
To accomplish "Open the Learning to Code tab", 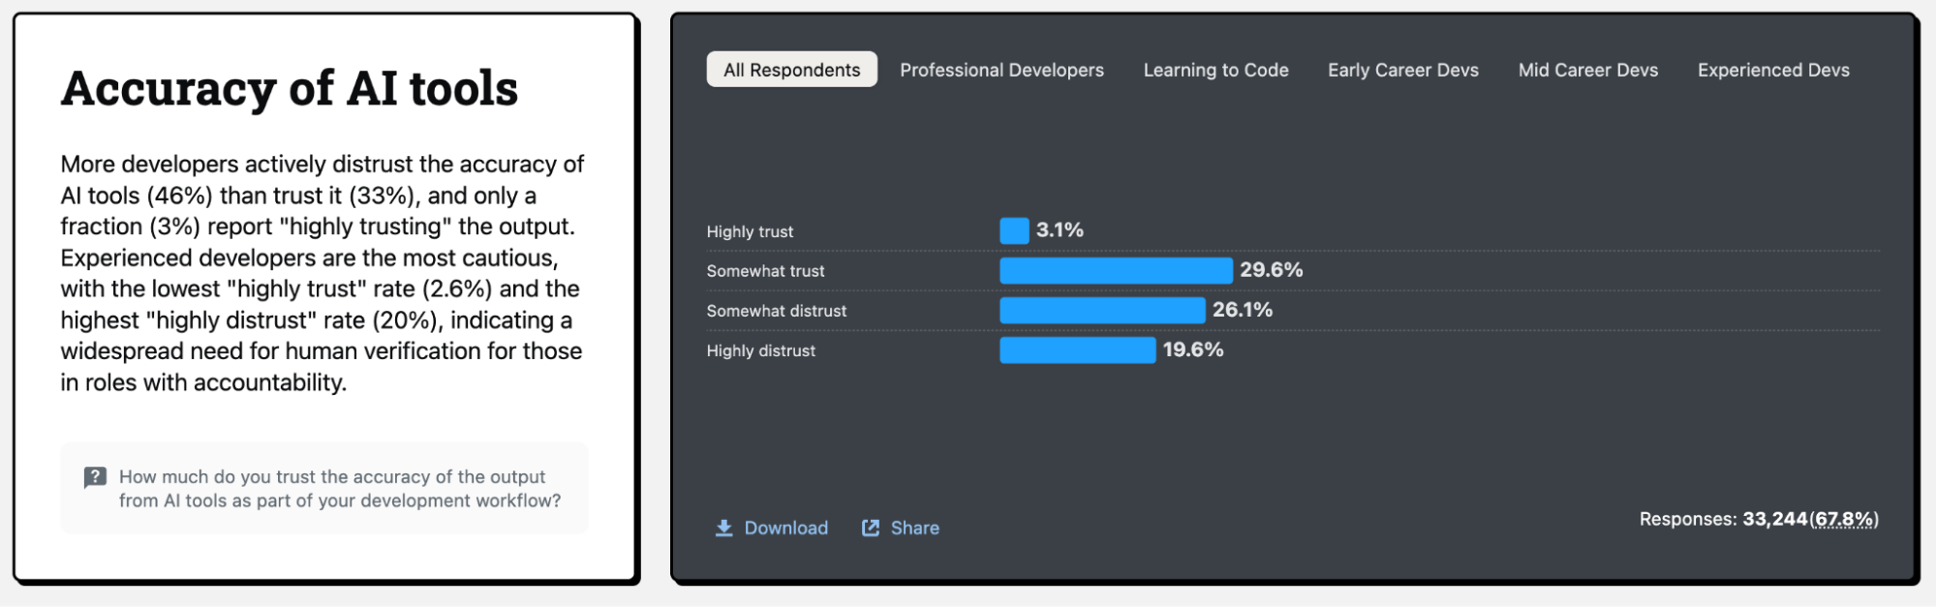I will tap(1215, 70).
